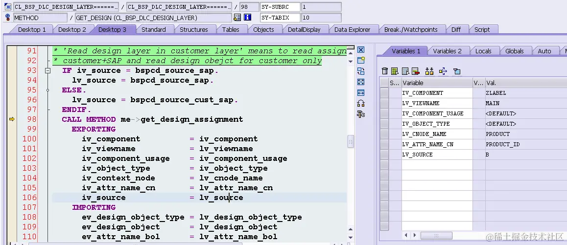Viewport: 567px width, 245px height.
Task: Open the Objects tab
Action: [263, 30]
